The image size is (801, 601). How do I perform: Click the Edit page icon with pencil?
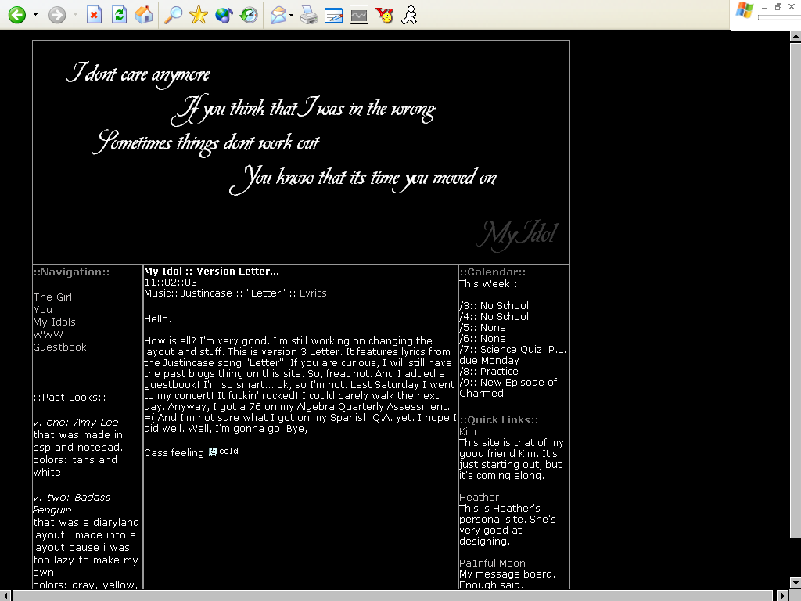[333, 15]
